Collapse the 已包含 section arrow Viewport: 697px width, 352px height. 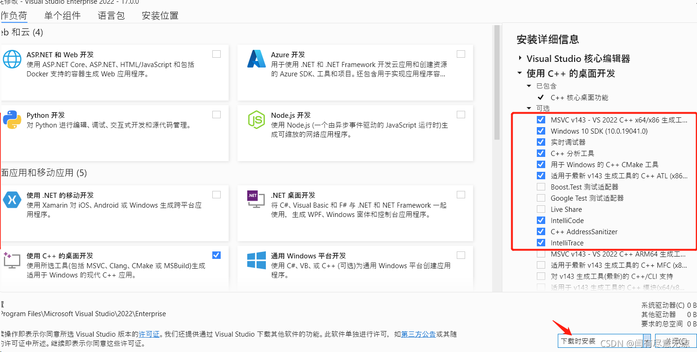[529, 86]
